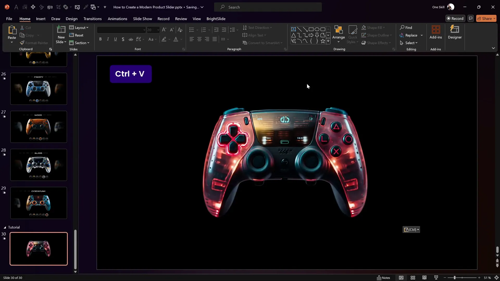
Task: Open the Section dropdown
Action: click(79, 43)
